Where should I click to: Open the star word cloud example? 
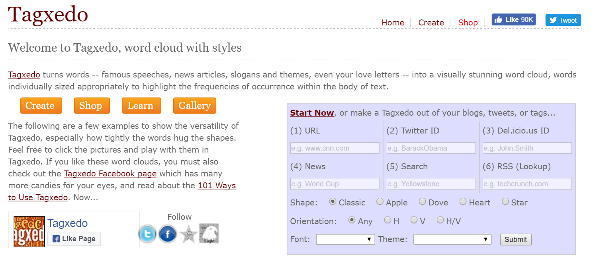pos(188,234)
